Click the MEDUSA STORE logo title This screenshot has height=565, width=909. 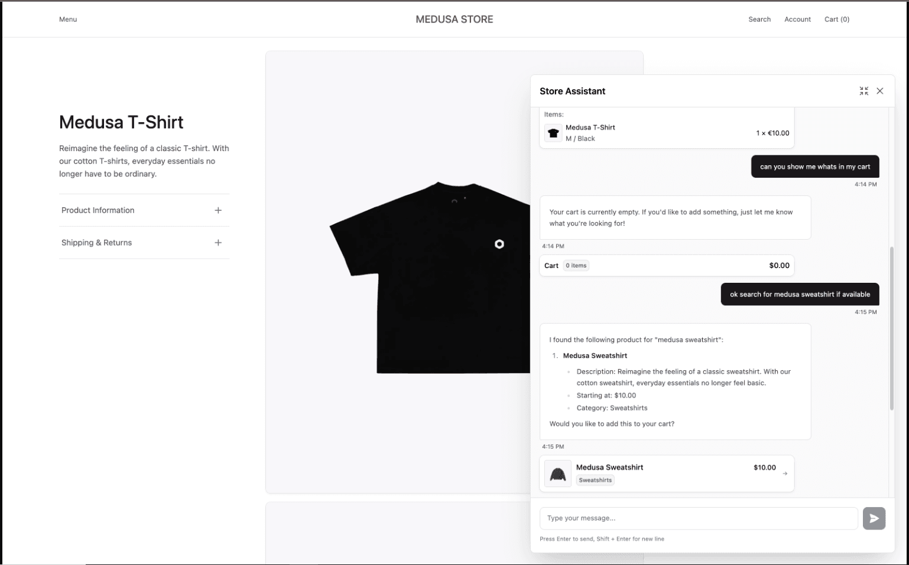tap(454, 19)
